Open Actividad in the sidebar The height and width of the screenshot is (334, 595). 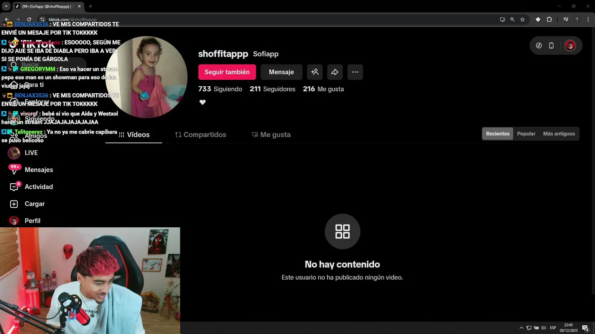(x=39, y=187)
